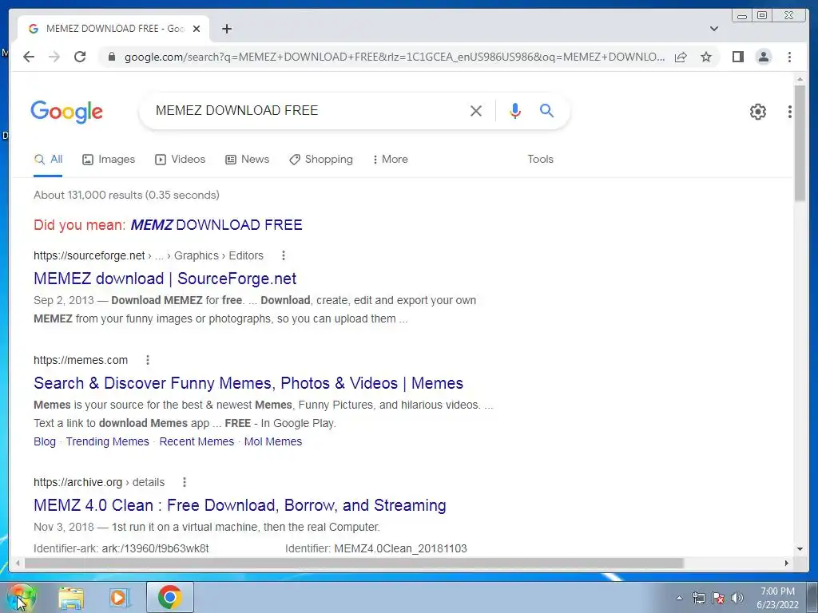The height and width of the screenshot is (613, 818).
Task: View site info via lock icon
Action: pyautogui.click(x=111, y=57)
